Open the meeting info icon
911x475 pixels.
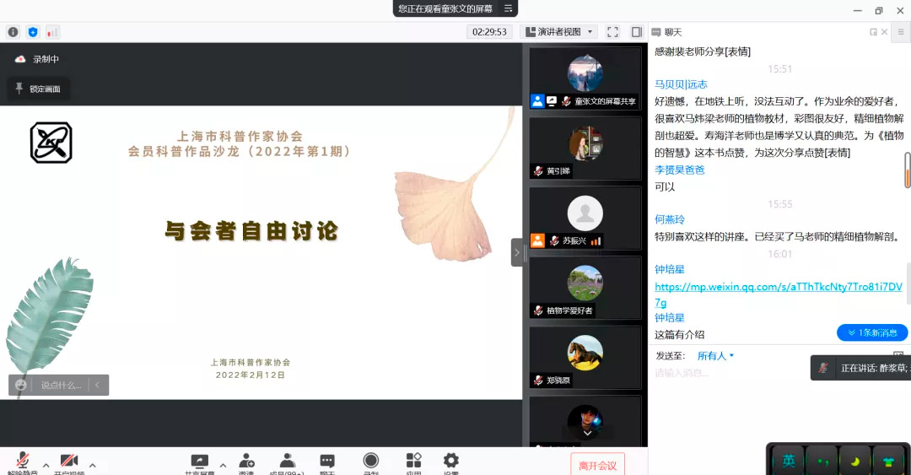(13, 32)
